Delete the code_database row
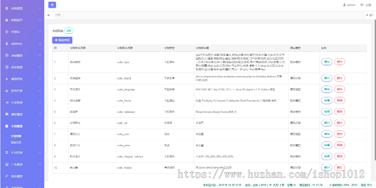This screenshot has width=376, height=188. coord(340,112)
